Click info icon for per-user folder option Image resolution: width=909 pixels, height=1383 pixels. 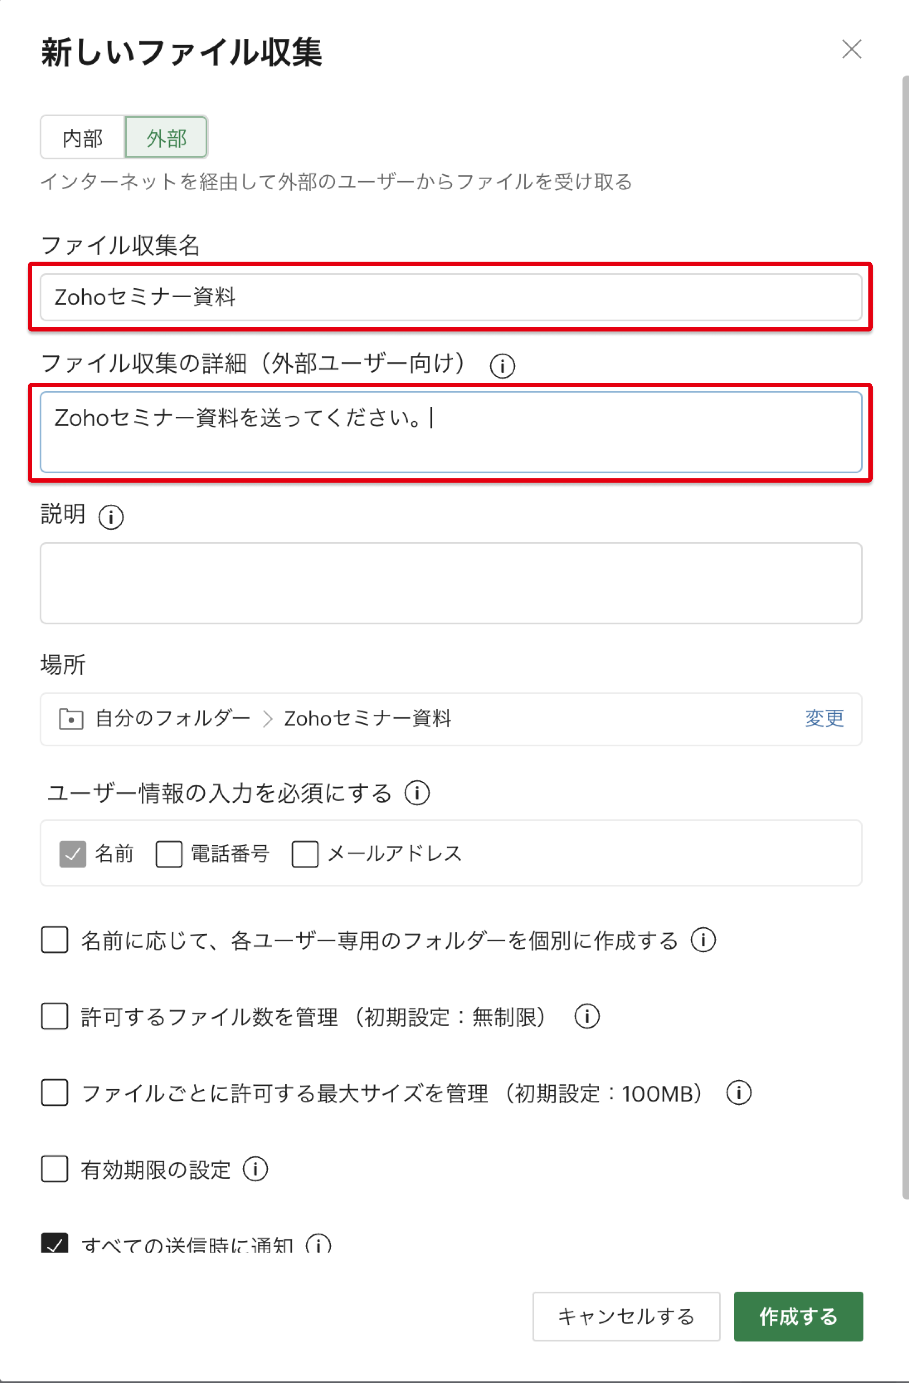point(703,940)
